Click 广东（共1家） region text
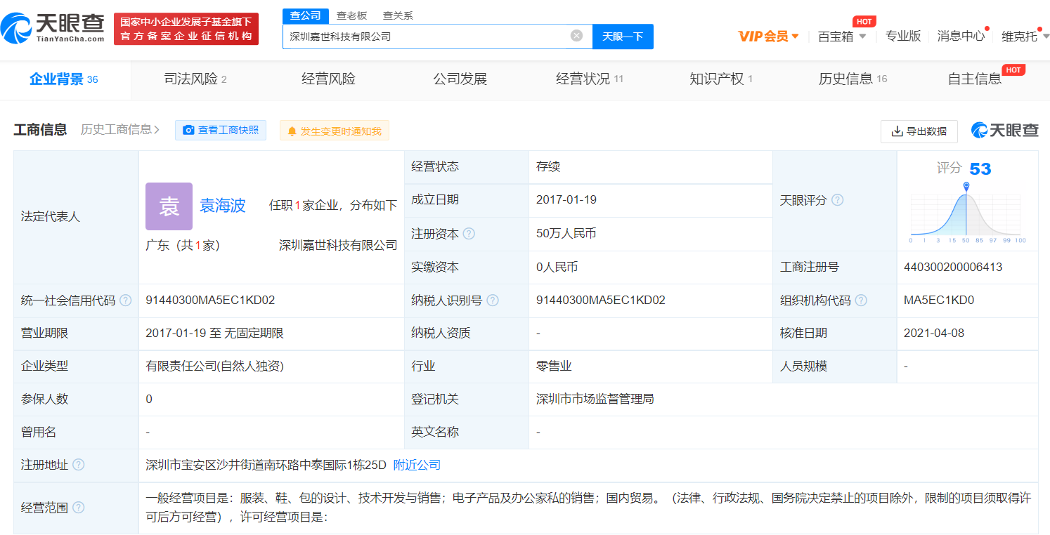The height and width of the screenshot is (535, 1050). (x=183, y=246)
